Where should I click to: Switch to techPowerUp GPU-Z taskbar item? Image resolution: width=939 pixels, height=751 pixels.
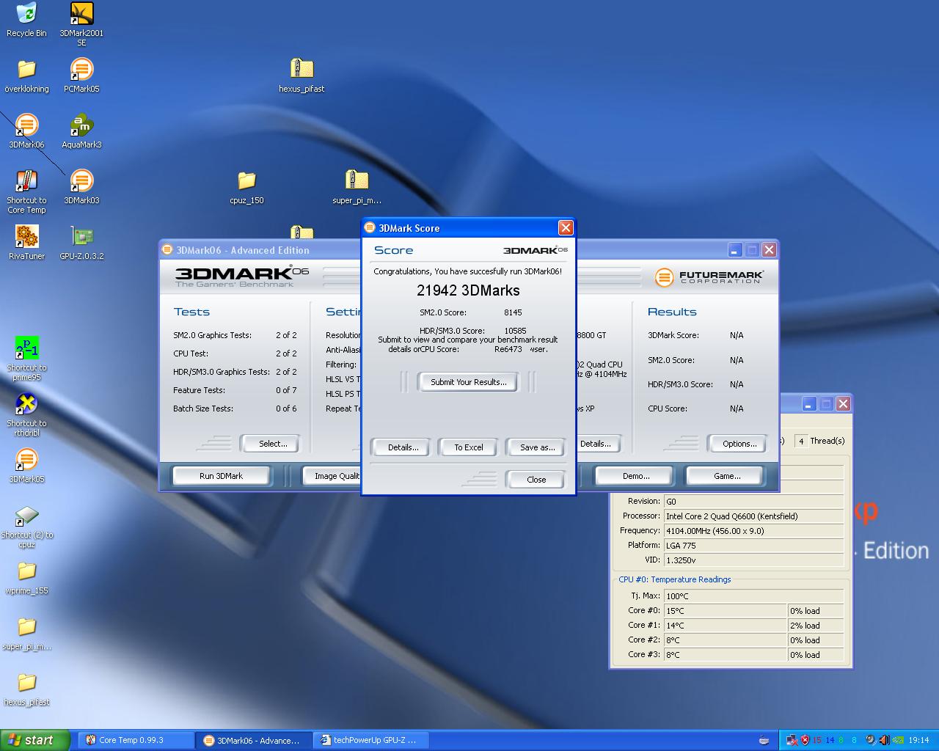[x=372, y=741]
